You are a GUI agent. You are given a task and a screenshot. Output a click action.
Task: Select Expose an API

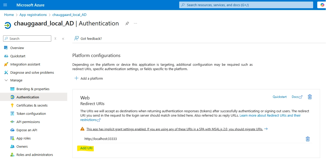click(27, 130)
